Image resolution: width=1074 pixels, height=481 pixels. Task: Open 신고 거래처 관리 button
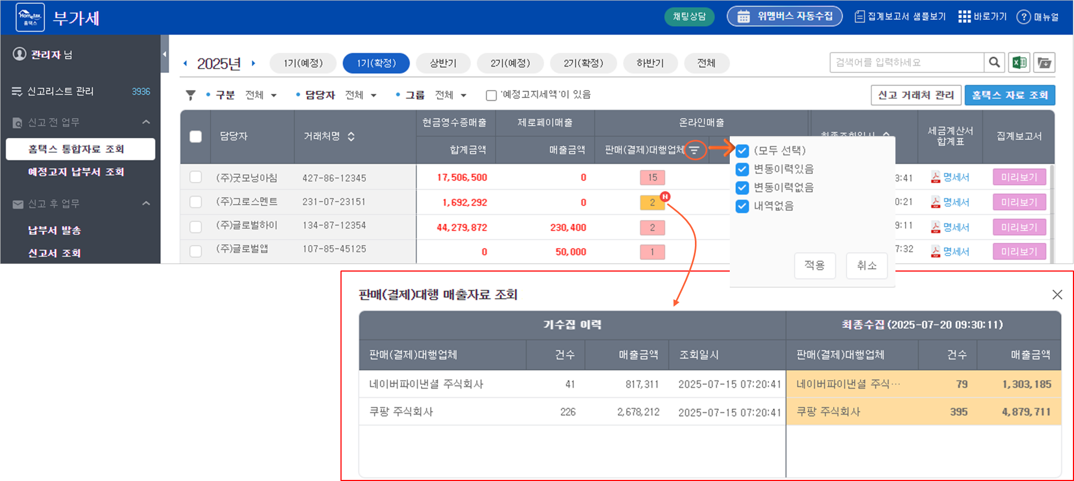[x=915, y=95]
